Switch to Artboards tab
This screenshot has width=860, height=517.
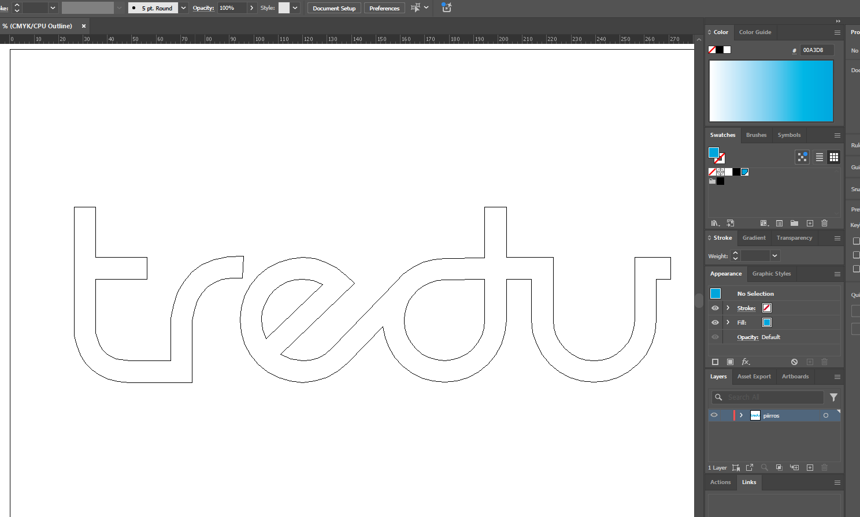(795, 377)
